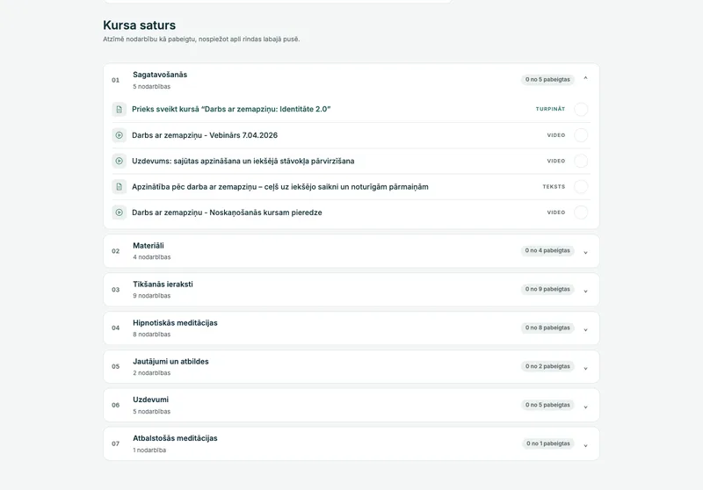Mark 'Uzdevums: sajūtas apzināšana' lesson completed

pyautogui.click(x=581, y=161)
